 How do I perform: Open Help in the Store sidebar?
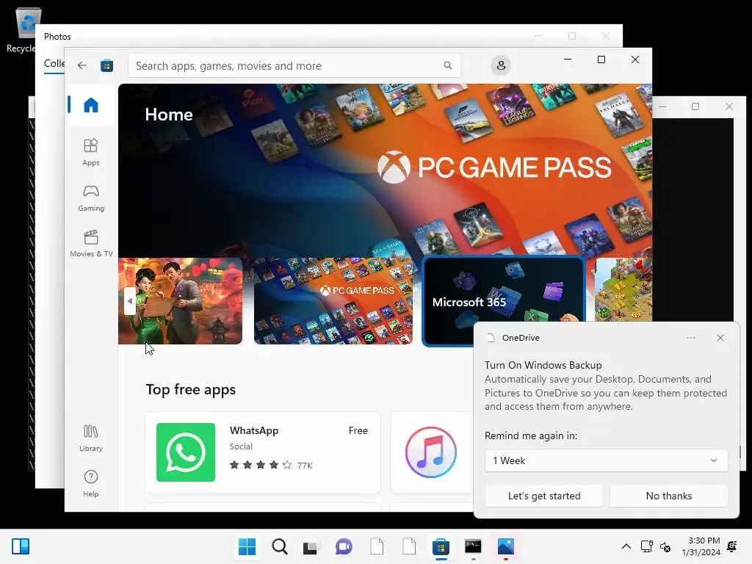tap(90, 483)
